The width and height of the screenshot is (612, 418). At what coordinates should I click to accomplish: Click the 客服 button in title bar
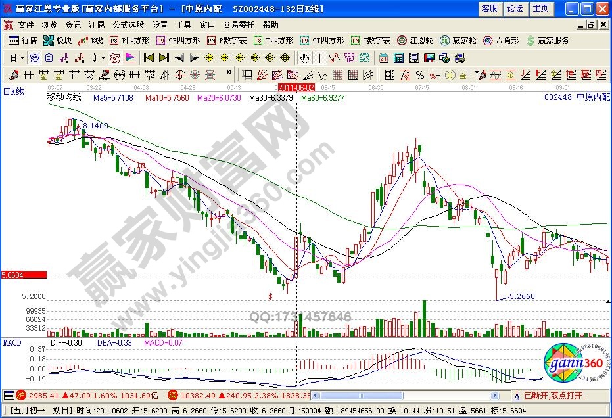[489, 9]
